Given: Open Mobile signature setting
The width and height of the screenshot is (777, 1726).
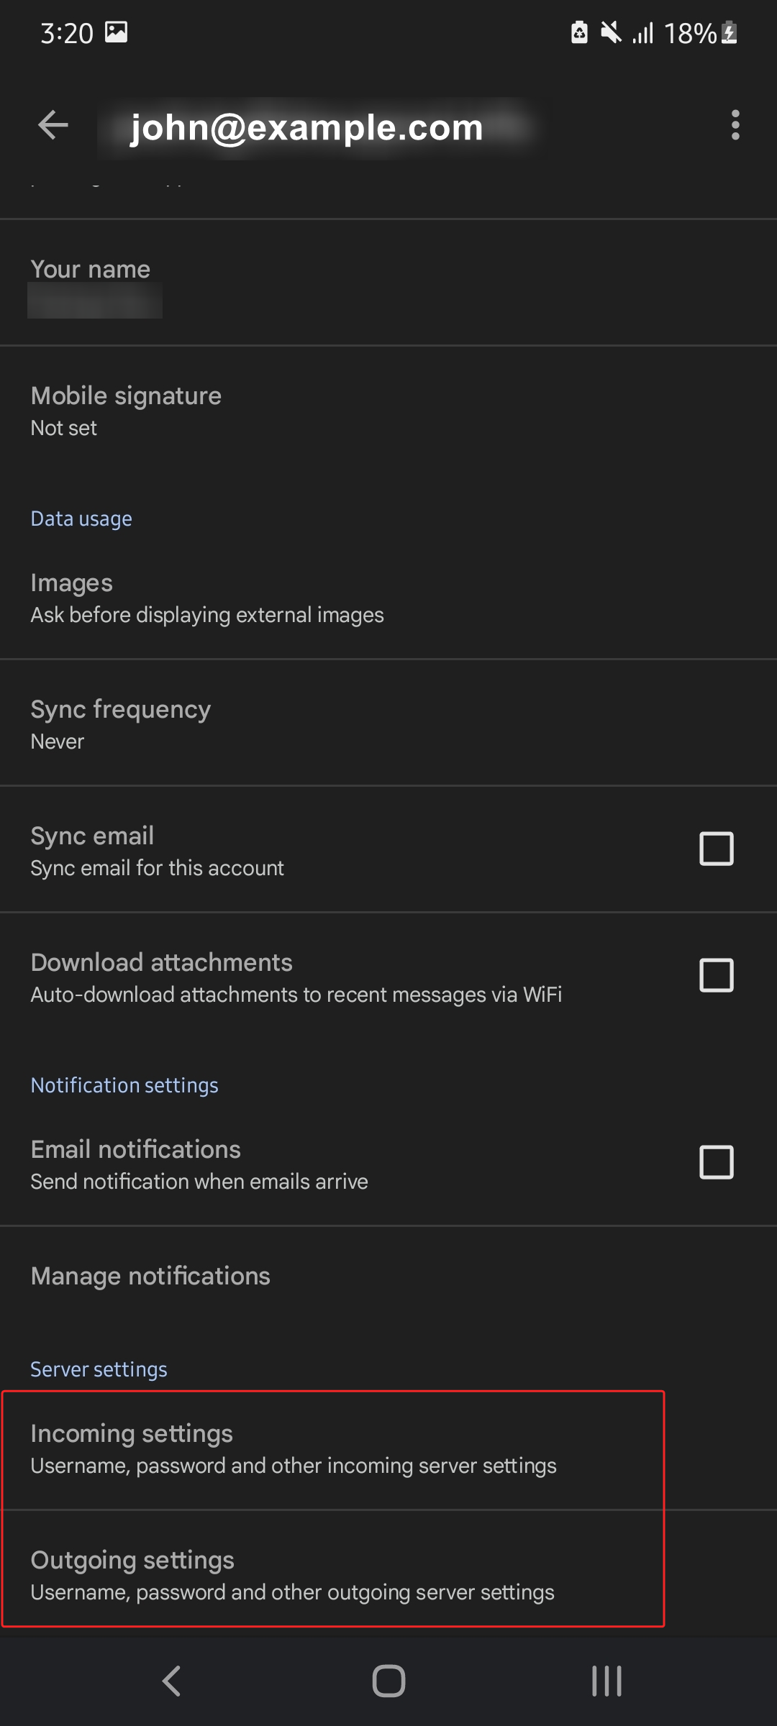Looking at the screenshot, I should click(x=388, y=410).
